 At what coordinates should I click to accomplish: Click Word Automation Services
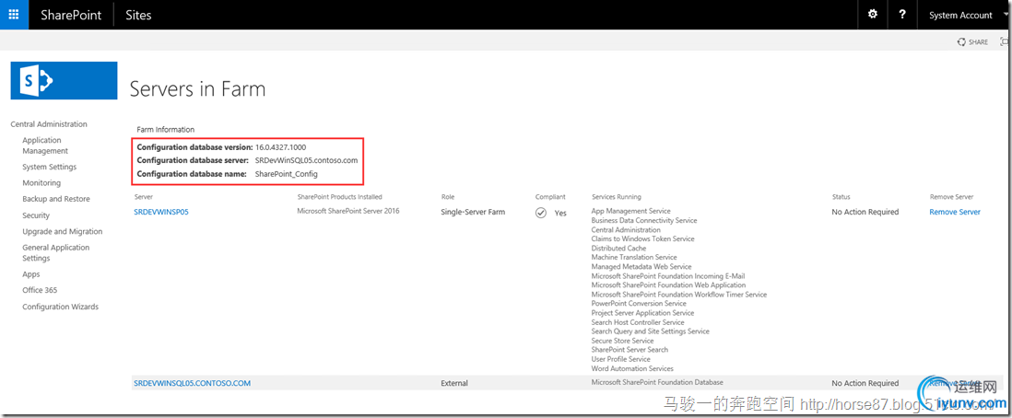[632, 368]
